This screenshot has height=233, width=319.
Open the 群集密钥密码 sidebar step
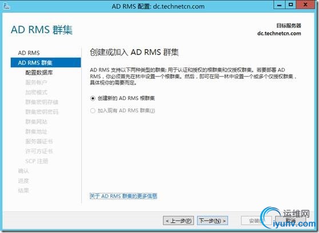pyautogui.click(x=42, y=112)
